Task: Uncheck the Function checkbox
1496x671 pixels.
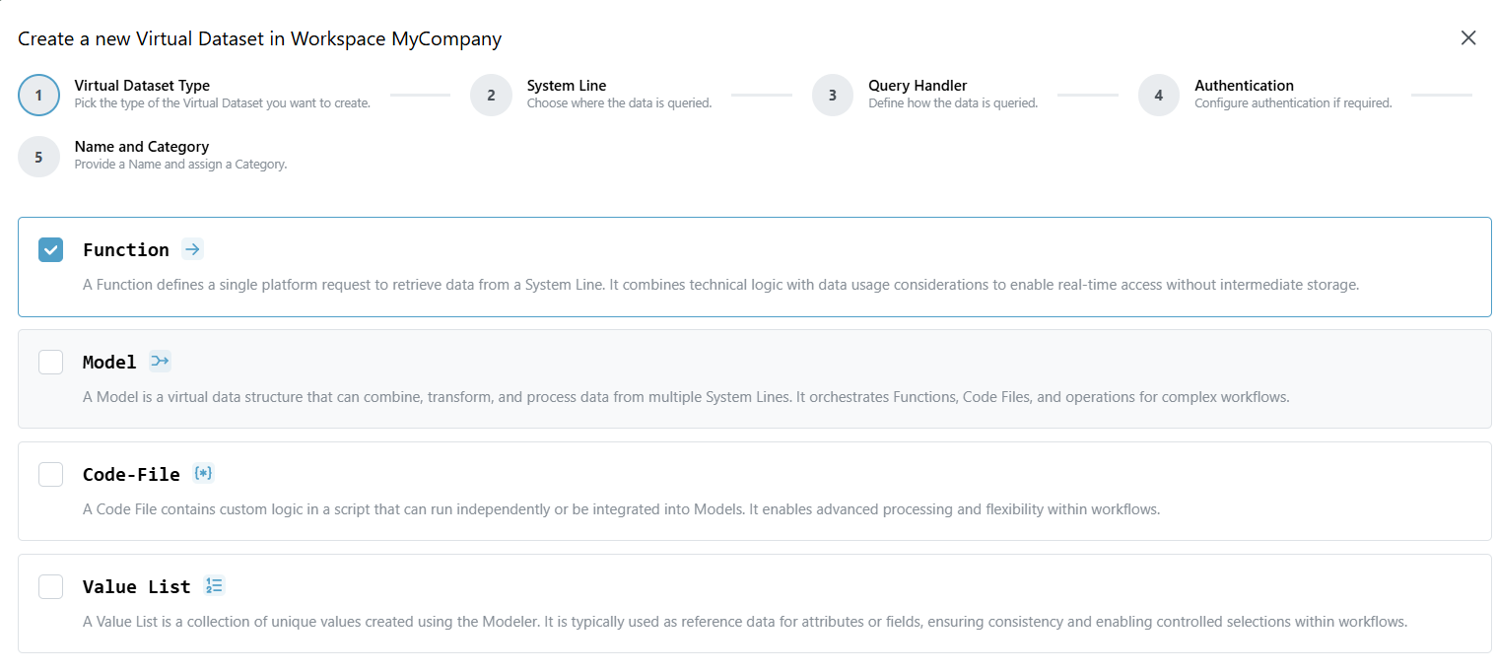Action: click(51, 250)
